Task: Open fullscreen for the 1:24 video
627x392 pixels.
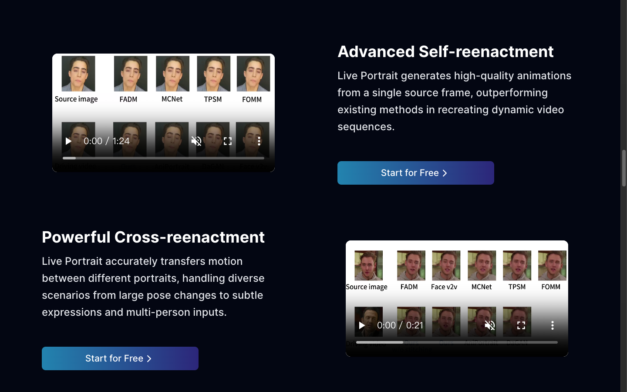Action: (x=228, y=141)
